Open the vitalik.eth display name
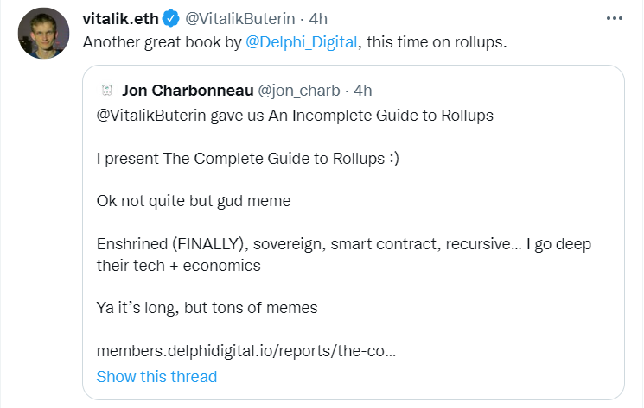The width and height of the screenshot is (644, 408). [120, 19]
